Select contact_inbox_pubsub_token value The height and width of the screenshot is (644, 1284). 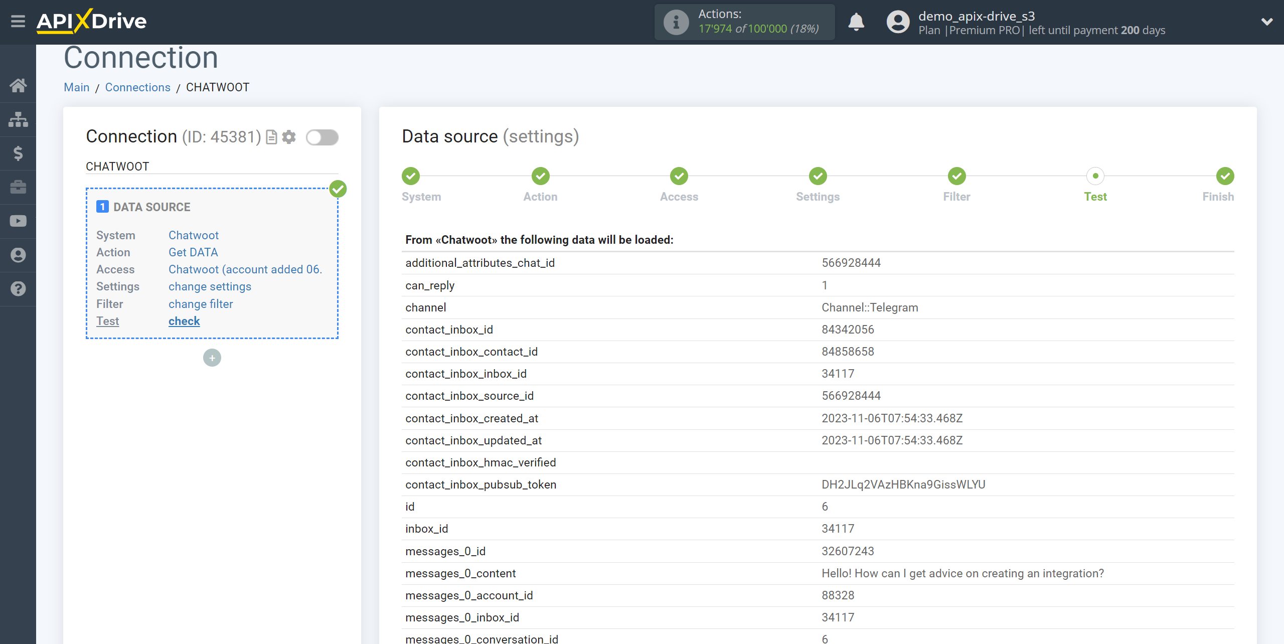pos(903,485)
